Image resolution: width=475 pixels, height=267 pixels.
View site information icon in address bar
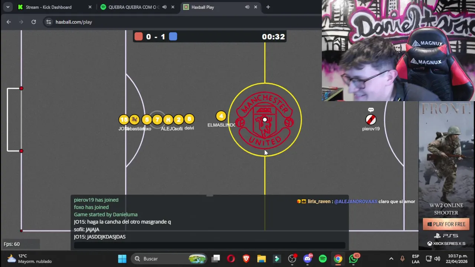point(48,22)
